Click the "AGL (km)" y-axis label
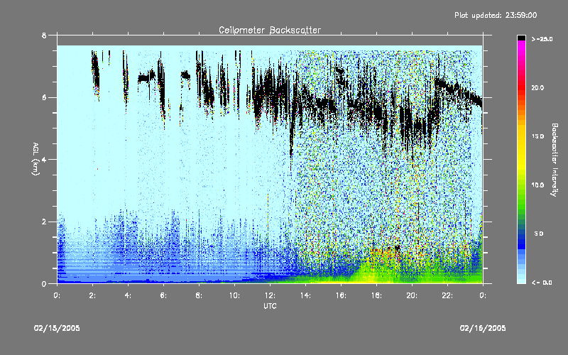 [35, 159]
